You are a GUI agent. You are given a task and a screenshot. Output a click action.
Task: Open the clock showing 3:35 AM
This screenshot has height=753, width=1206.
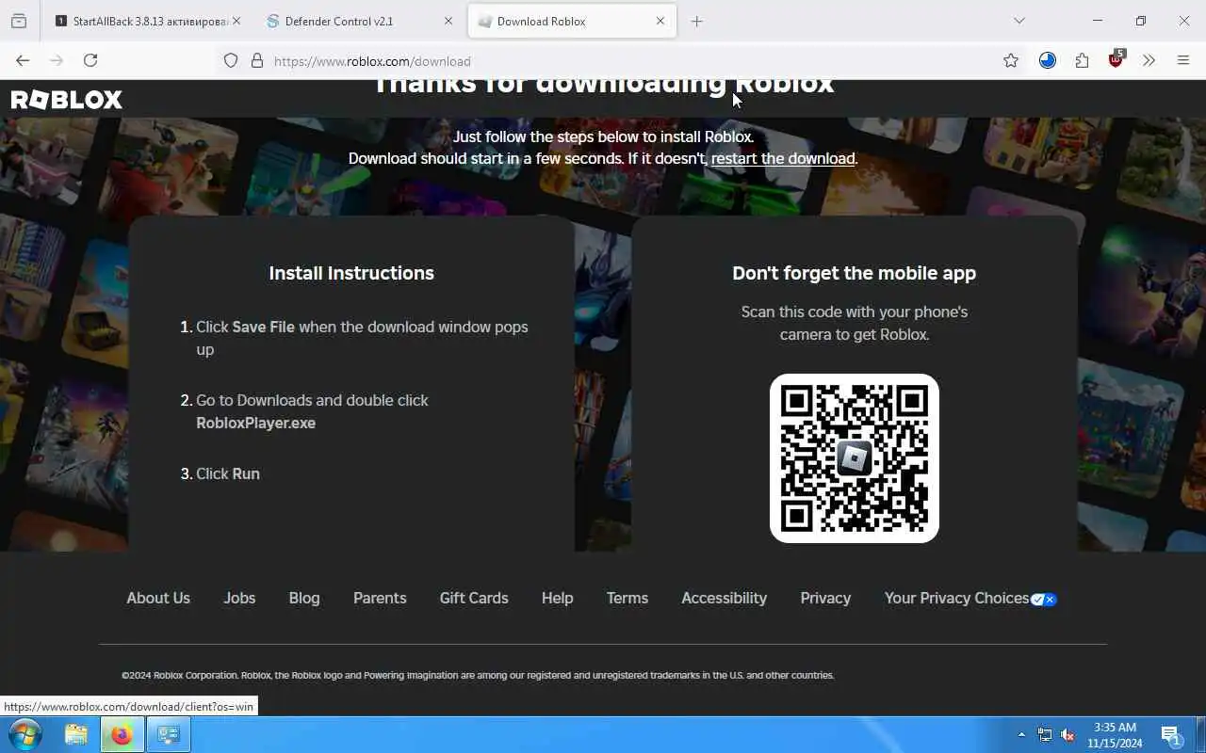[x=1115, y=734]
